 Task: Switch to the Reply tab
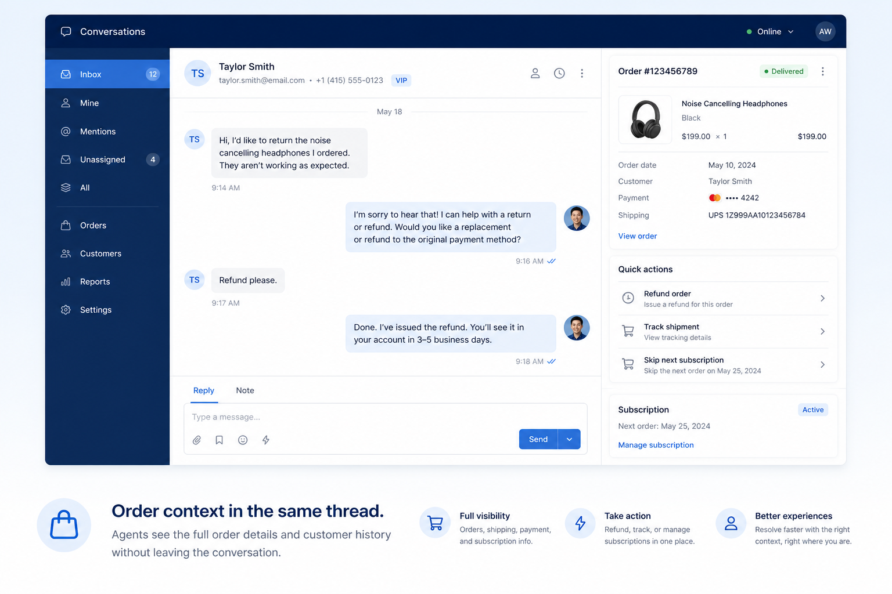[x=204, y=390]
